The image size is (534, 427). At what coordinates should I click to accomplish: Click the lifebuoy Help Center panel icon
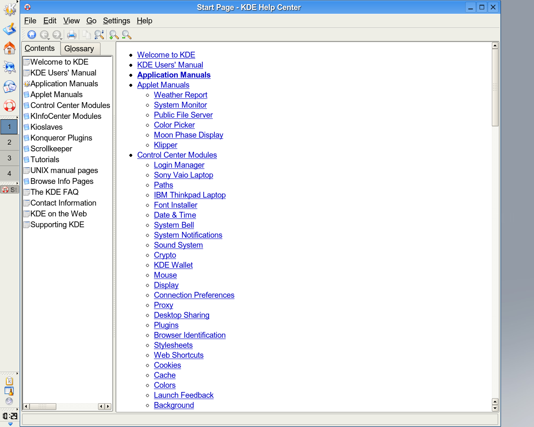click(10, 105)
